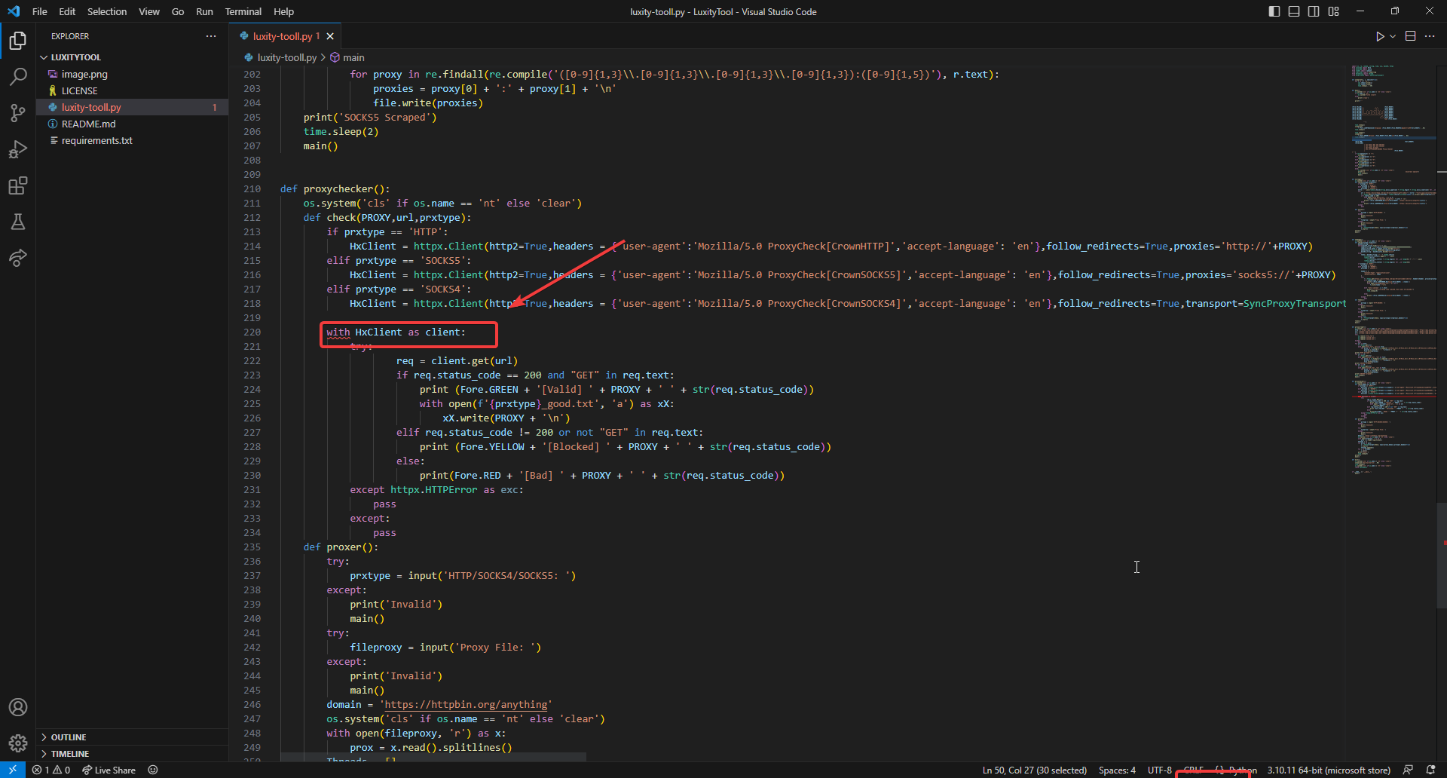Select the luxity-tooll.py editor tab
This screenshot has height=778, width=1447.
[x=282, y=36]
